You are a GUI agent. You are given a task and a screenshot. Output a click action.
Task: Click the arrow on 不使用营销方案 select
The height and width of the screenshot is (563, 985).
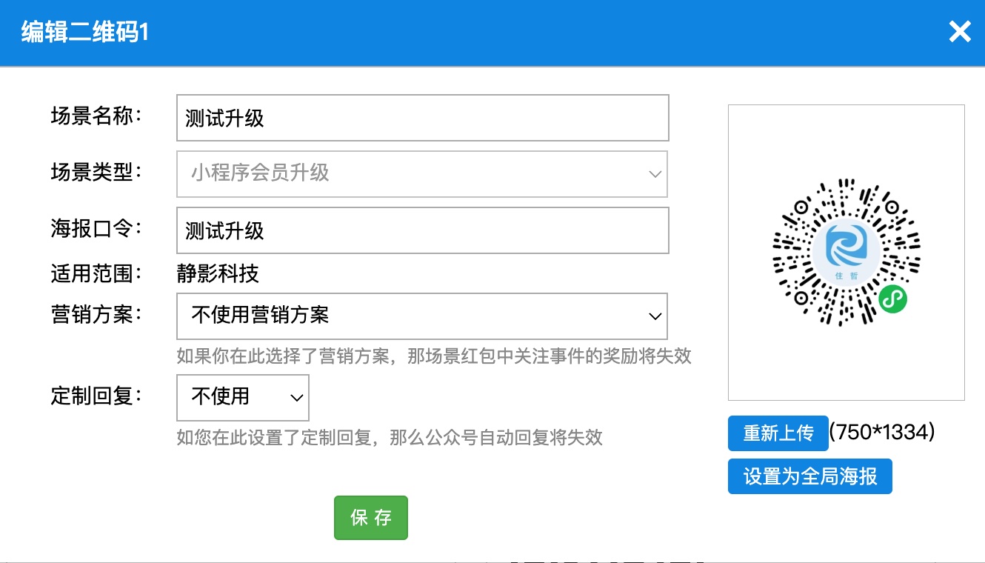(655, 316)
